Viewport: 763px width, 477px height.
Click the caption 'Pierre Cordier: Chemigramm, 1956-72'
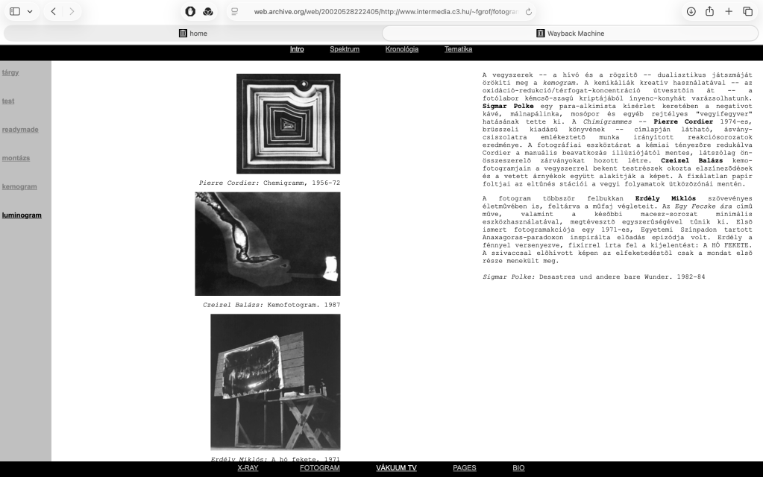[x=269, y=183]
